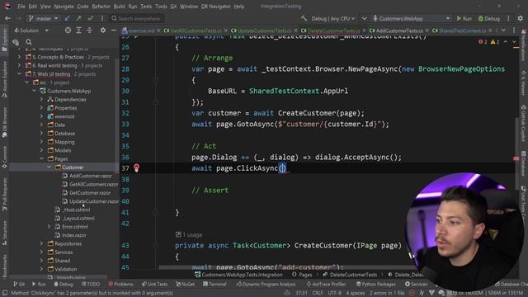Viewport: 528px width, 297px height.
Task: Open the master branch dropdown
Action: 43,18
